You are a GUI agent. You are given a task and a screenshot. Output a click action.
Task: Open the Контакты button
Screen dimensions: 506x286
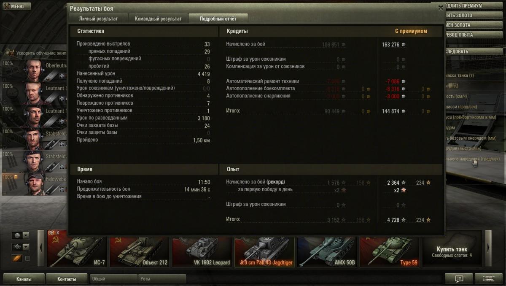[67, 279]
